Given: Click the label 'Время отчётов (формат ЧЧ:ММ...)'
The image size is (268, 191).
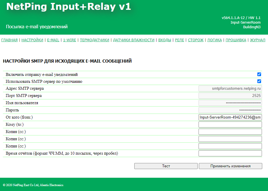Looking at the screenshot, I should coord(62,153).
